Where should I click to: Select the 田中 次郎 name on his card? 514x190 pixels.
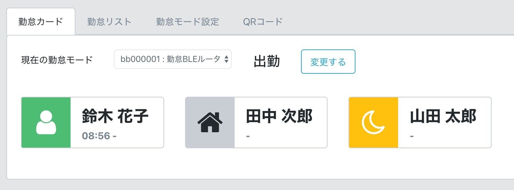[279, 116]
